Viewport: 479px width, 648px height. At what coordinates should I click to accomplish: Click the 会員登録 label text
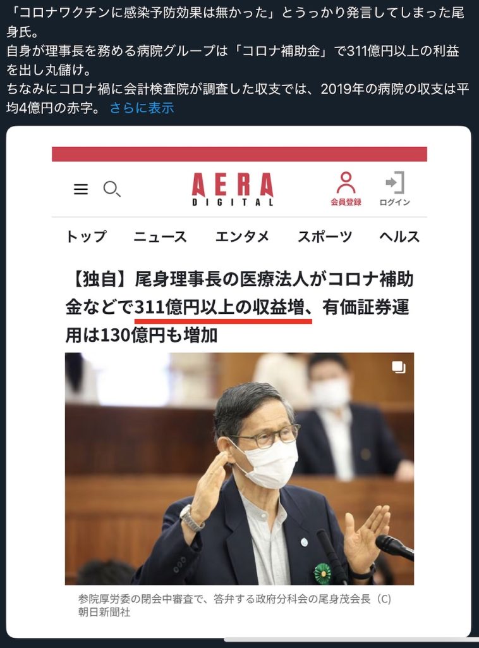(x=346, y=202)
